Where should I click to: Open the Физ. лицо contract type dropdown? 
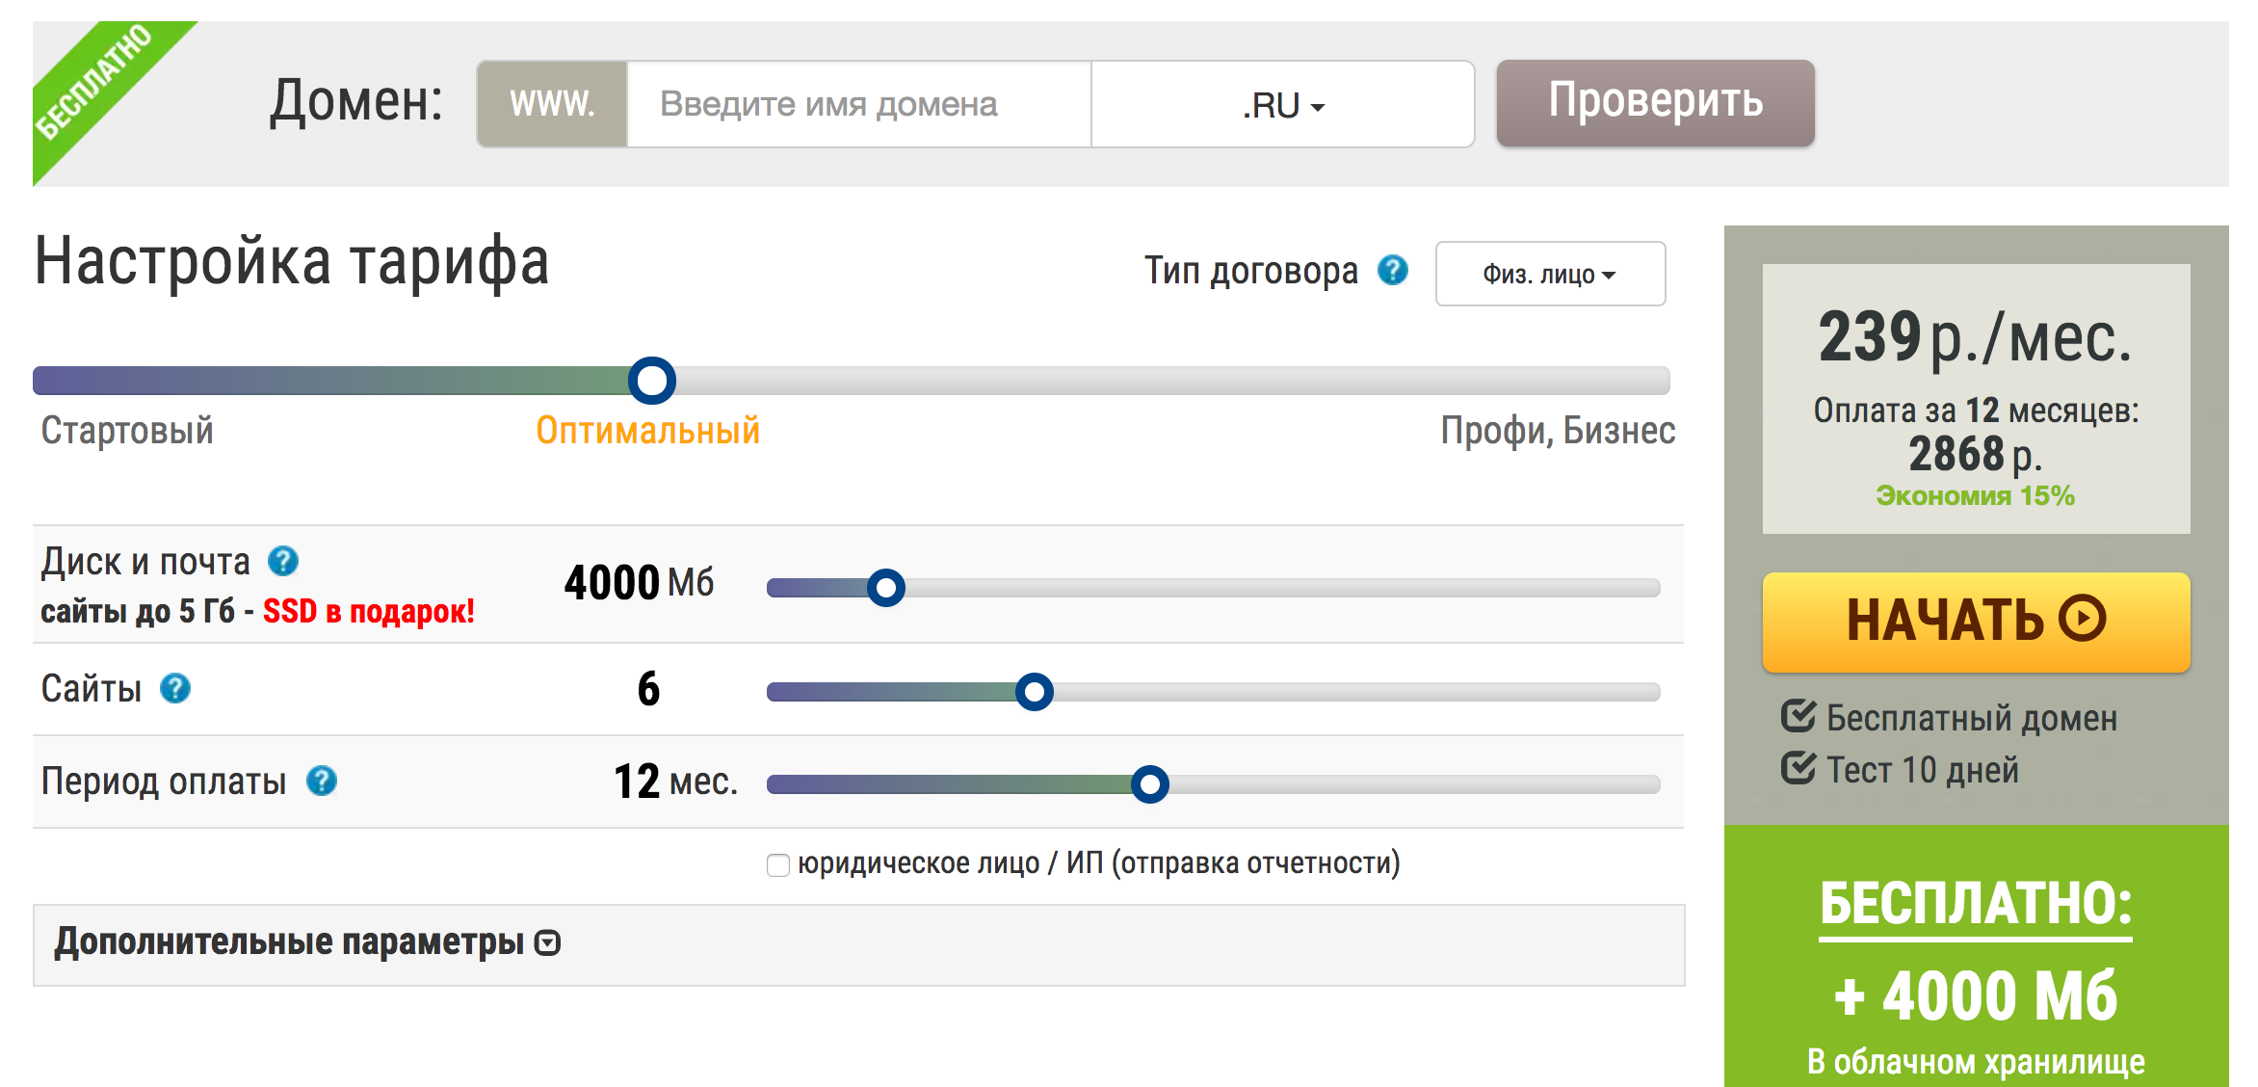(x=1549, y=275)
